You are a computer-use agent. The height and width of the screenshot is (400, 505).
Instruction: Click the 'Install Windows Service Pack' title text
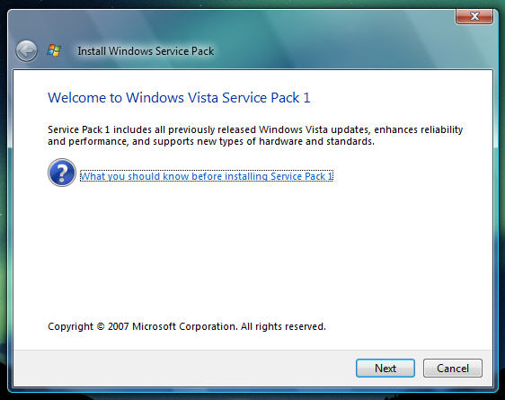pos(146,51)
